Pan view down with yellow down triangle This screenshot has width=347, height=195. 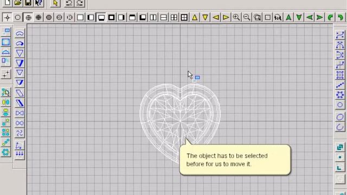[205, 17]
